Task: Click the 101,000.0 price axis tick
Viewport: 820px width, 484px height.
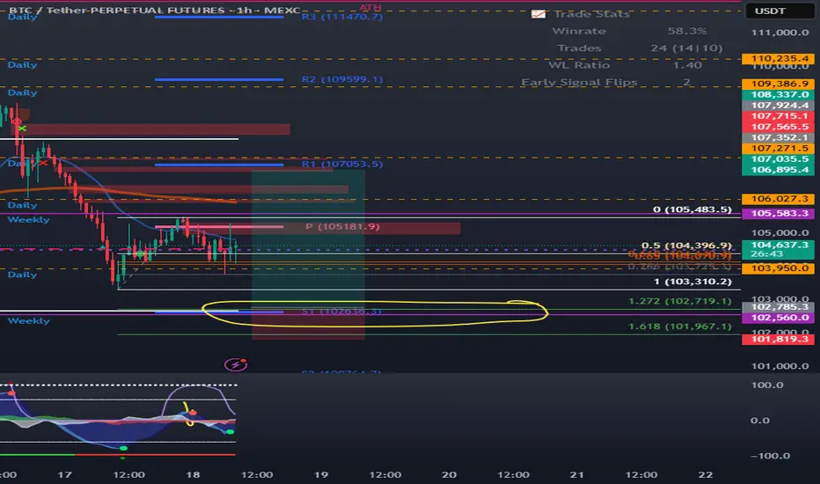Action: click(x=780, y=366)
